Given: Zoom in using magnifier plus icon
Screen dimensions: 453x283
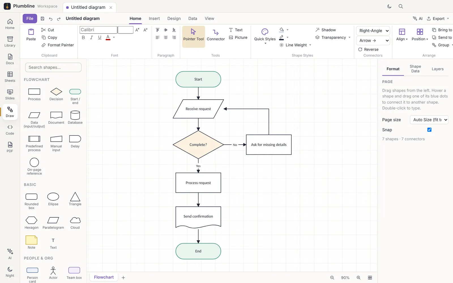Looking at the screenshot, I should tap(358, 278).
